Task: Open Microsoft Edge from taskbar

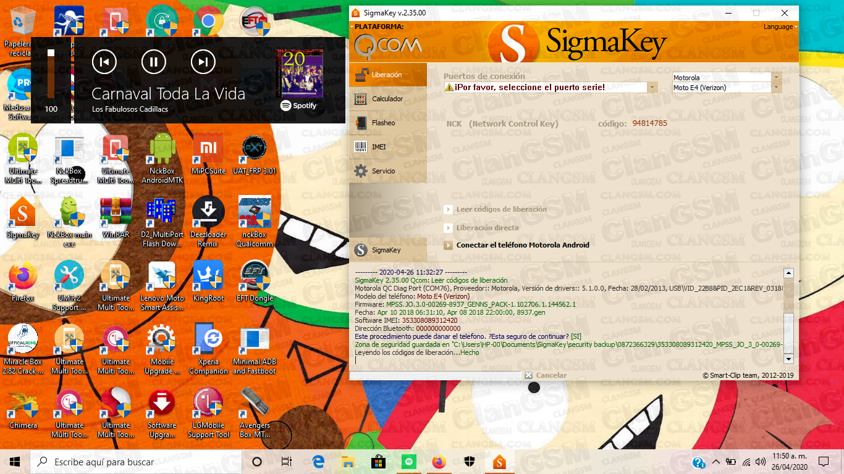Action: 318,462
